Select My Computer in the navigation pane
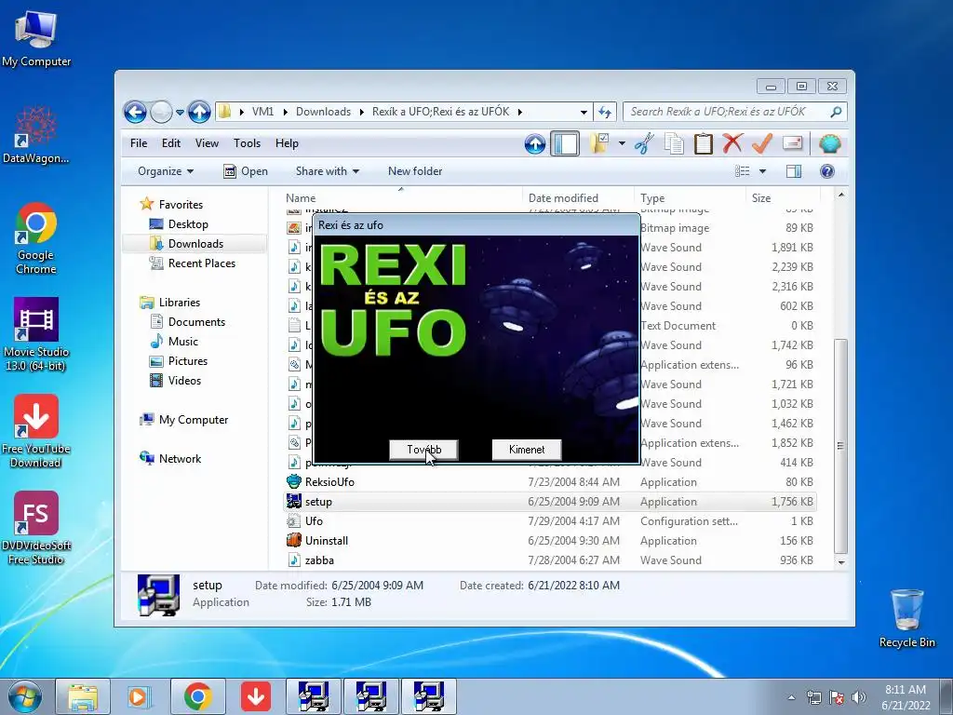Image resolution: width=953 pixels, height=715 pixels. click(194, 420)
